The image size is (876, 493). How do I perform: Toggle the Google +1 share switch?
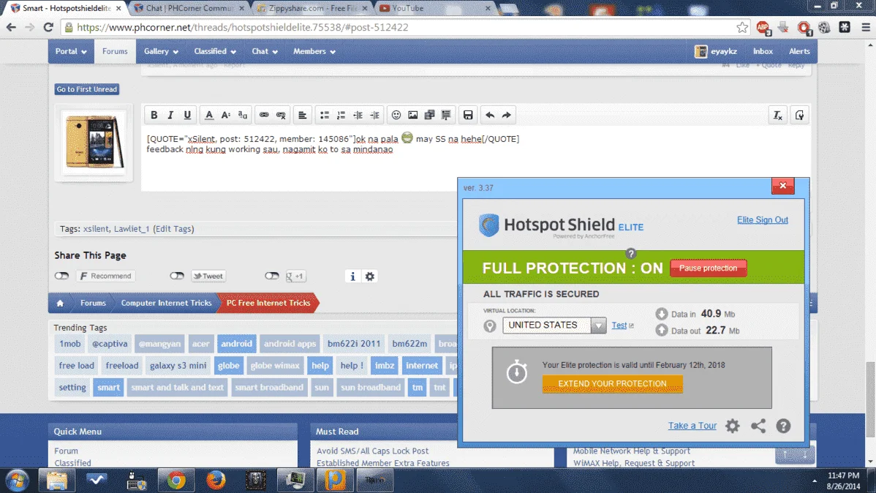[x=271, y=276]
